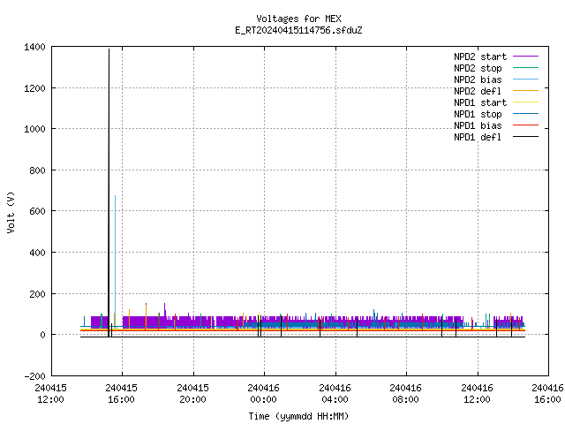This screenshot has width=565, height=424.
Task: Click the x-axis label 'Time (yymmdd HH:MM)'
Action: click(298, 416)
